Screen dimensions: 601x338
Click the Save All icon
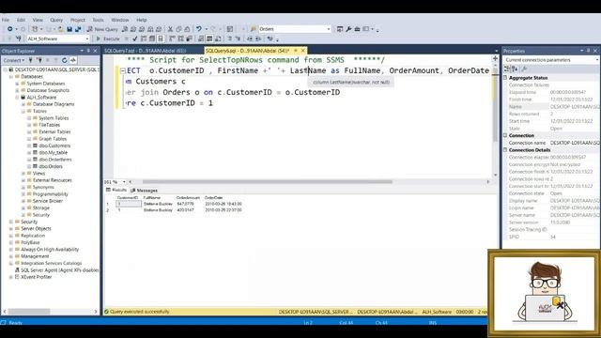coord(78,29)
